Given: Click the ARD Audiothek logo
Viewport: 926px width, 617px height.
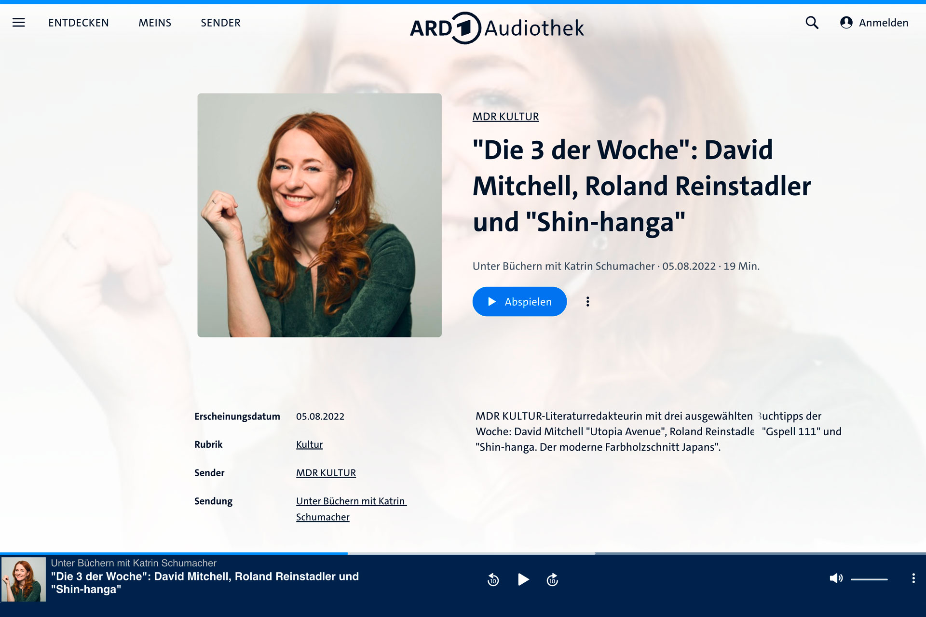Looking at the screenshot, I should point(497,28).
